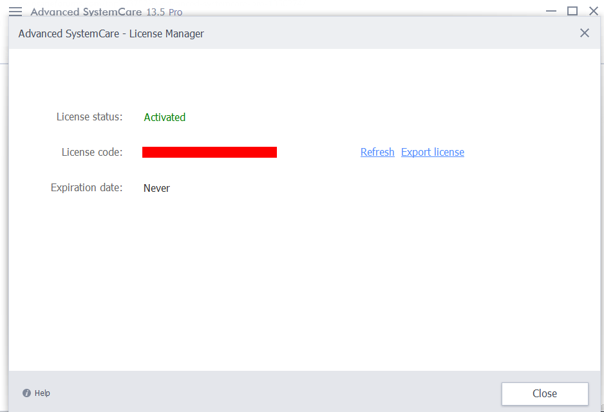Minimize the Advanced SystemCare main window
The width and height of the screenshot is (604, 412).
[551, 11]
